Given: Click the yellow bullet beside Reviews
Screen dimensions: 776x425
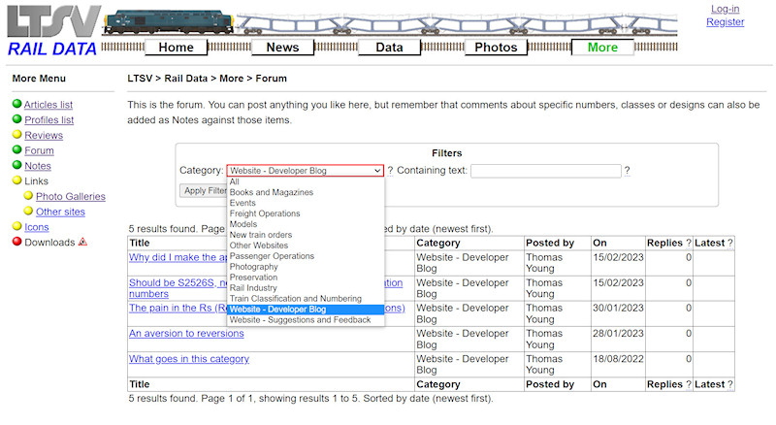Looking at the screenshot, I should pos(16,135).
